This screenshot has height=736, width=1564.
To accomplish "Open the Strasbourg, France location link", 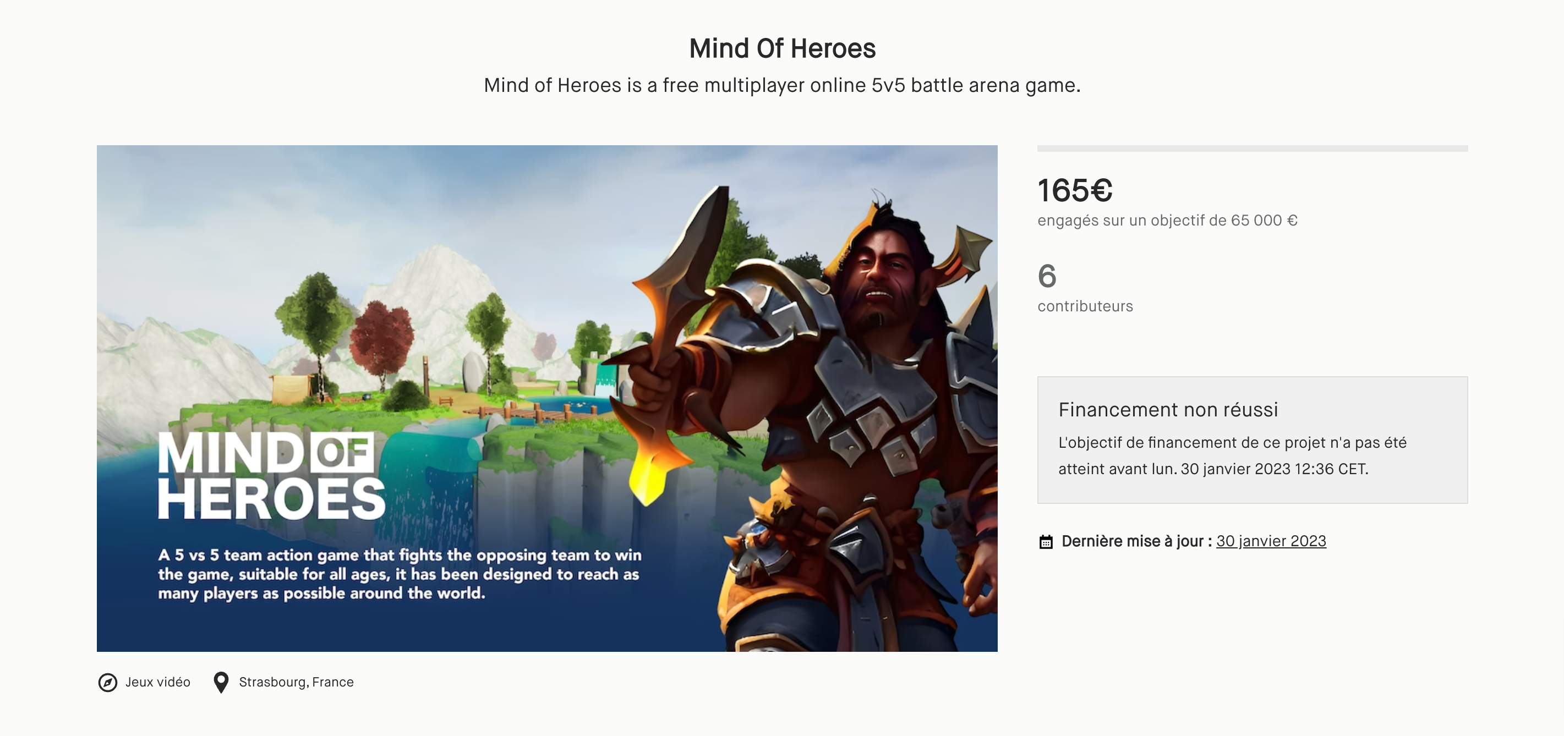I will click(296, 682).
